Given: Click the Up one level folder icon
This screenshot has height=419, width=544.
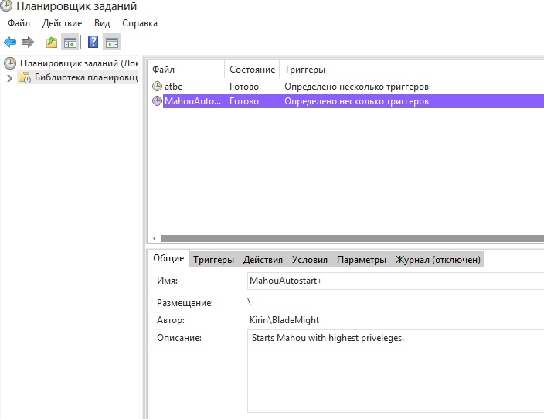Looking at the screenshot, I should [52, 43].
